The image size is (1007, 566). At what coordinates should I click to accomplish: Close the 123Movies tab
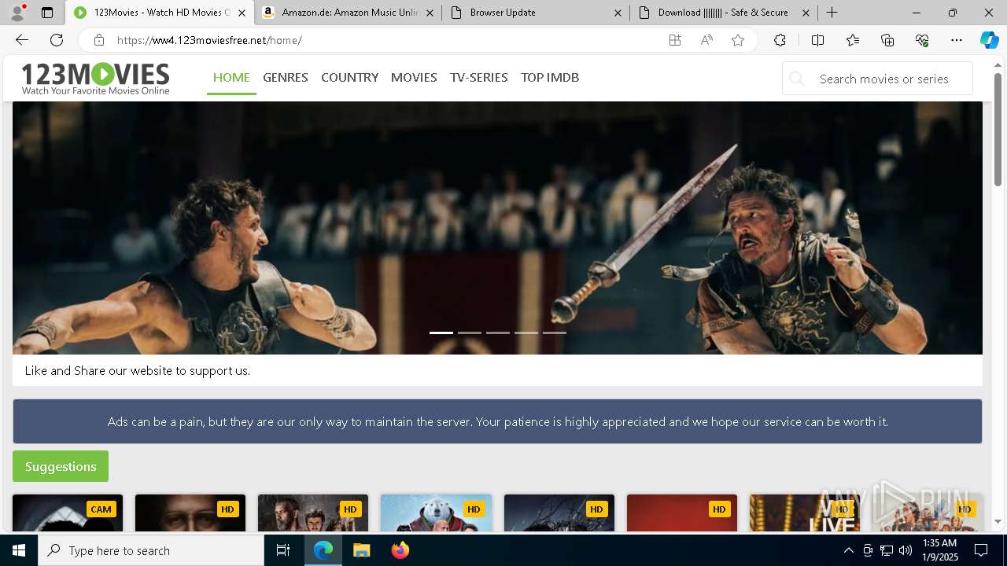tap(242, 13)
